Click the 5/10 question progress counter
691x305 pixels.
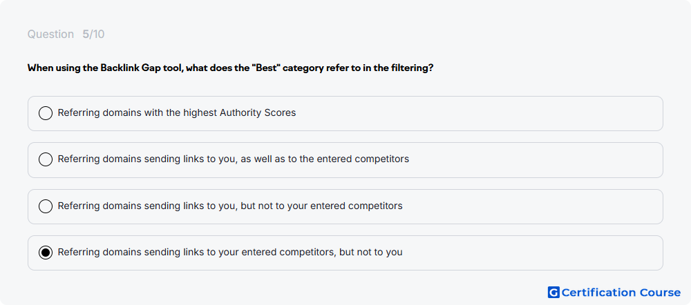pyautogui.click(x=93, y=35)
